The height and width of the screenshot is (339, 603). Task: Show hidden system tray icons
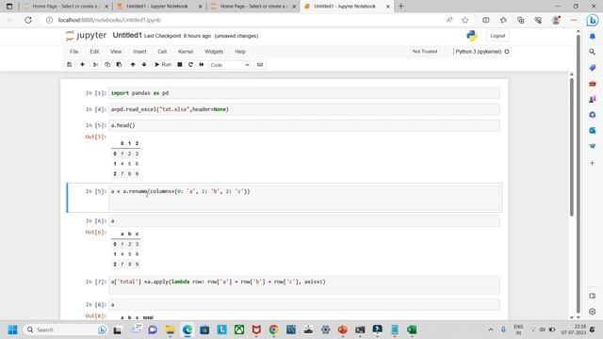coord(490,330)
